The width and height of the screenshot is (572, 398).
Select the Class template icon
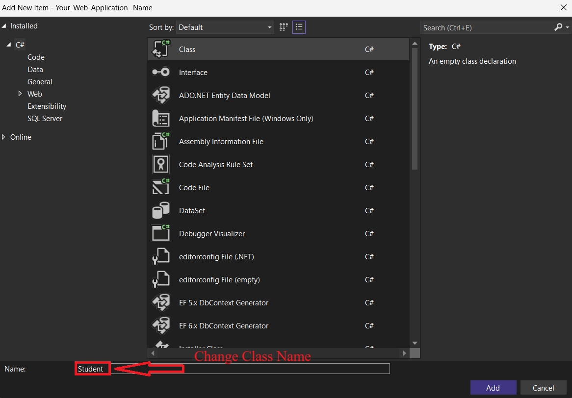click(161, 50)
